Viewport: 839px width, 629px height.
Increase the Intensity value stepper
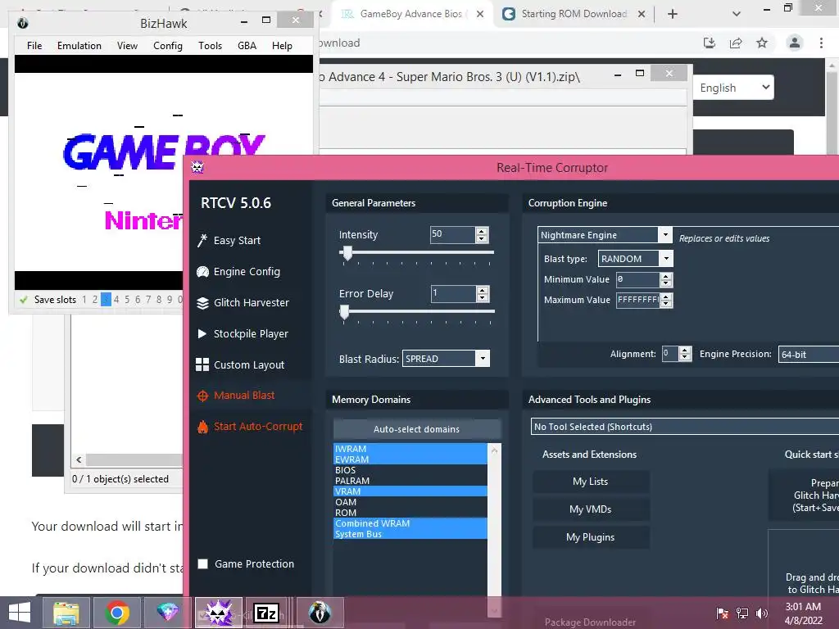(482, 231)
